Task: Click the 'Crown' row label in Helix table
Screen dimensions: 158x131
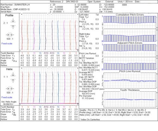Action: (x=4, y=117)
